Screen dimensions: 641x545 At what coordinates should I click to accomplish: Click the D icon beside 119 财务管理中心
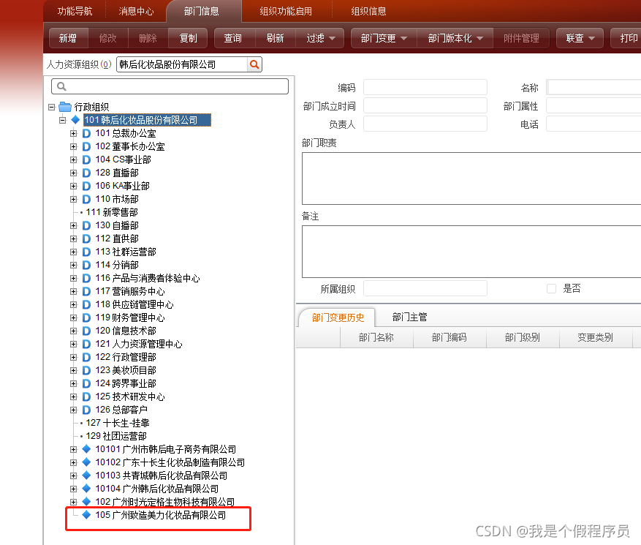point(86,317)
